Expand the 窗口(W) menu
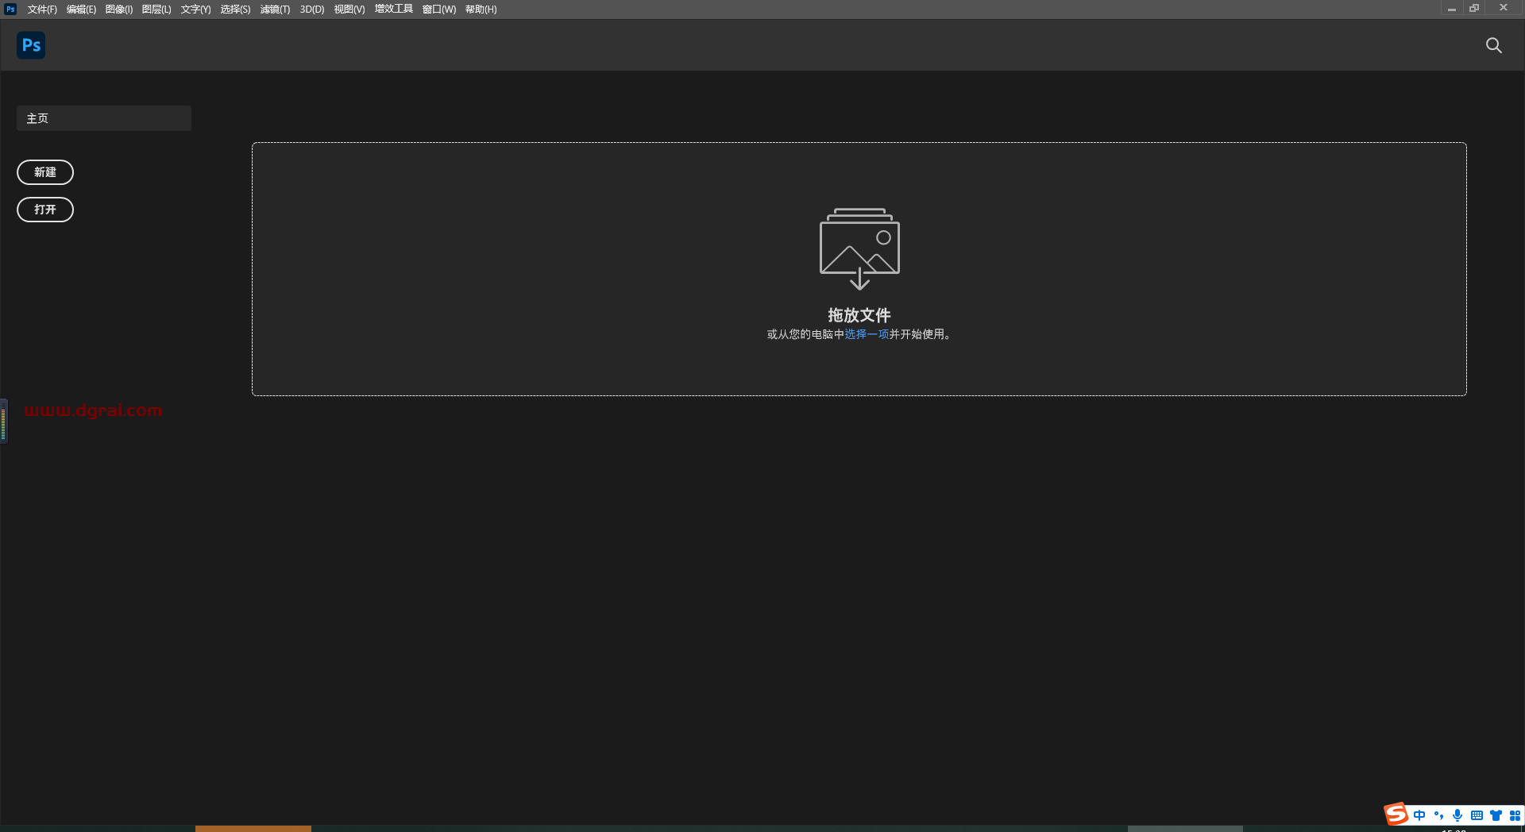The image size is (1525, 832). point(439,10)
